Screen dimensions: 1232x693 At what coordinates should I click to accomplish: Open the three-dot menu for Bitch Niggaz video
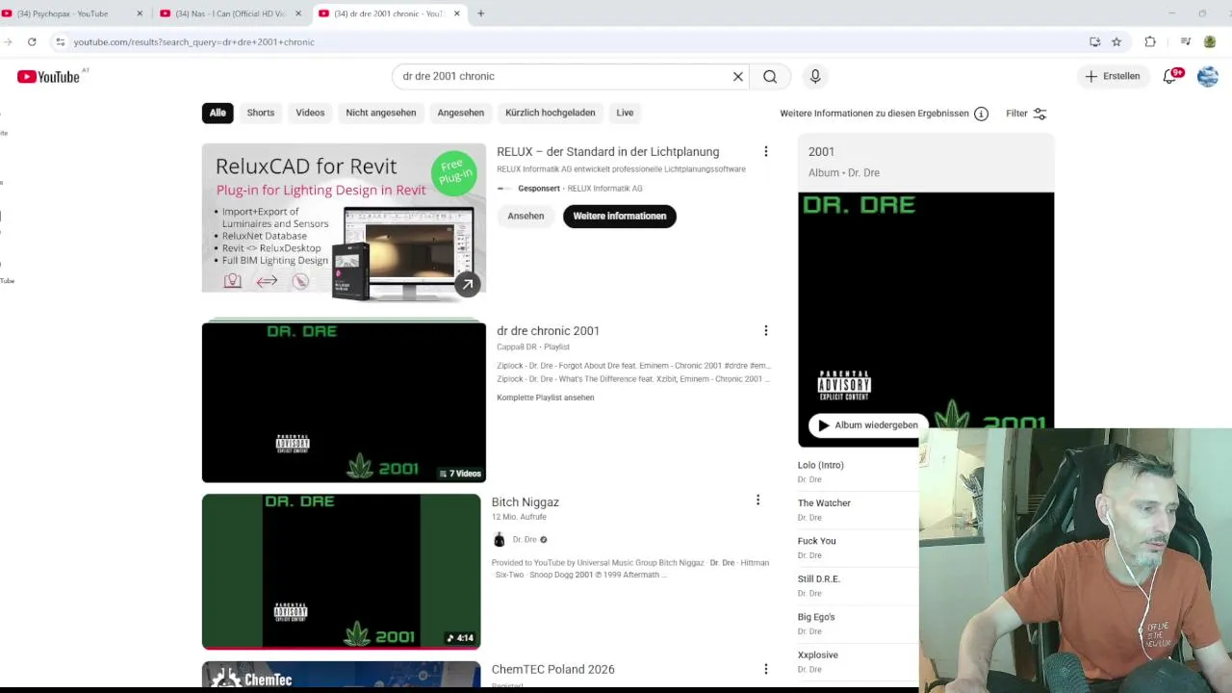tap(757, 500)
